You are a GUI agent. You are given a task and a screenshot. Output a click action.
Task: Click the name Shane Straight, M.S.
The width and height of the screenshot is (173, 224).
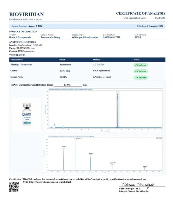click(x=130, y=189)
